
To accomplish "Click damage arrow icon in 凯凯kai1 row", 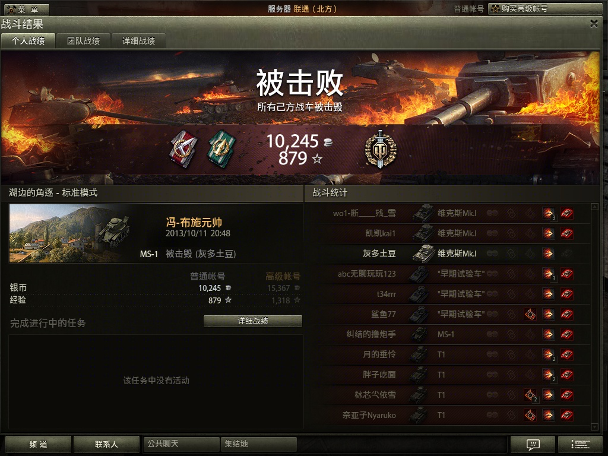I will [x=548, y=233].
